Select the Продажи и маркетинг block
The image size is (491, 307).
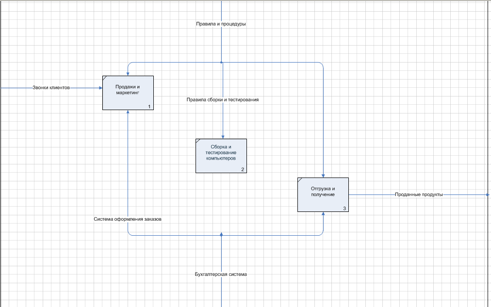tap(128, 93)
